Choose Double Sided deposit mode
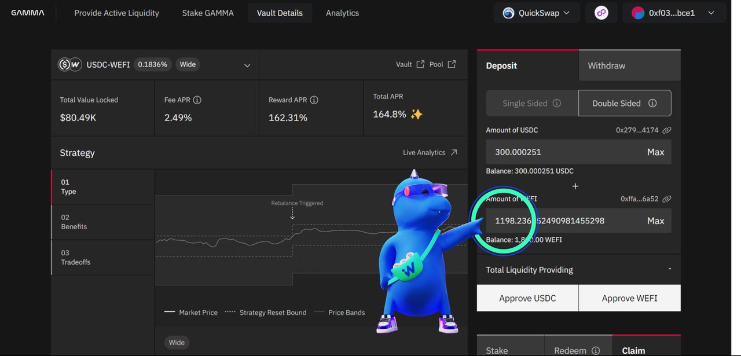 tap(625, 103)
